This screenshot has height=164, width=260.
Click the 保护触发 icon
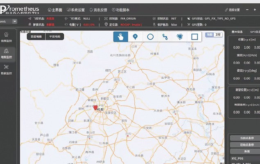coord(154,25)
